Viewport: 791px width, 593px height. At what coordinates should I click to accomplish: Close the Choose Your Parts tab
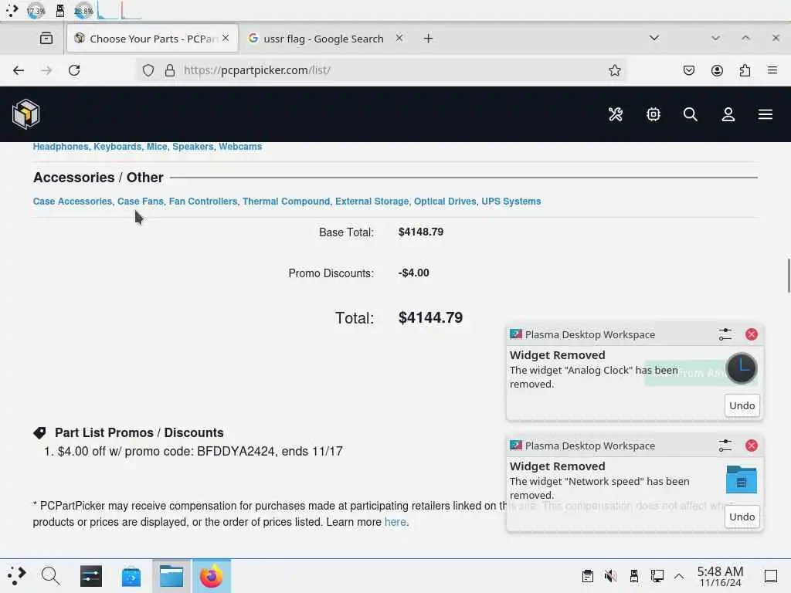coord(226,39)
